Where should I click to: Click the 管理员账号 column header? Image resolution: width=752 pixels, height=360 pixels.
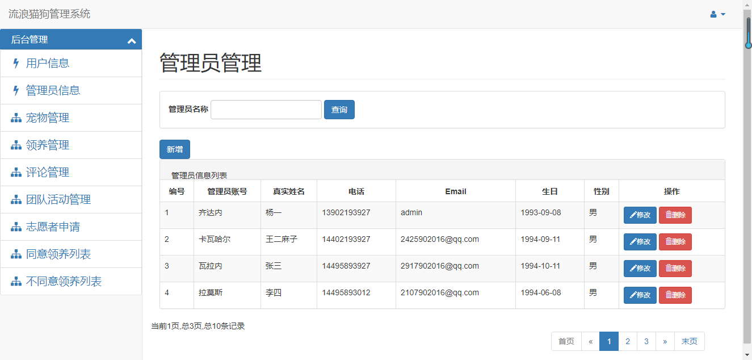pos(227,191)
